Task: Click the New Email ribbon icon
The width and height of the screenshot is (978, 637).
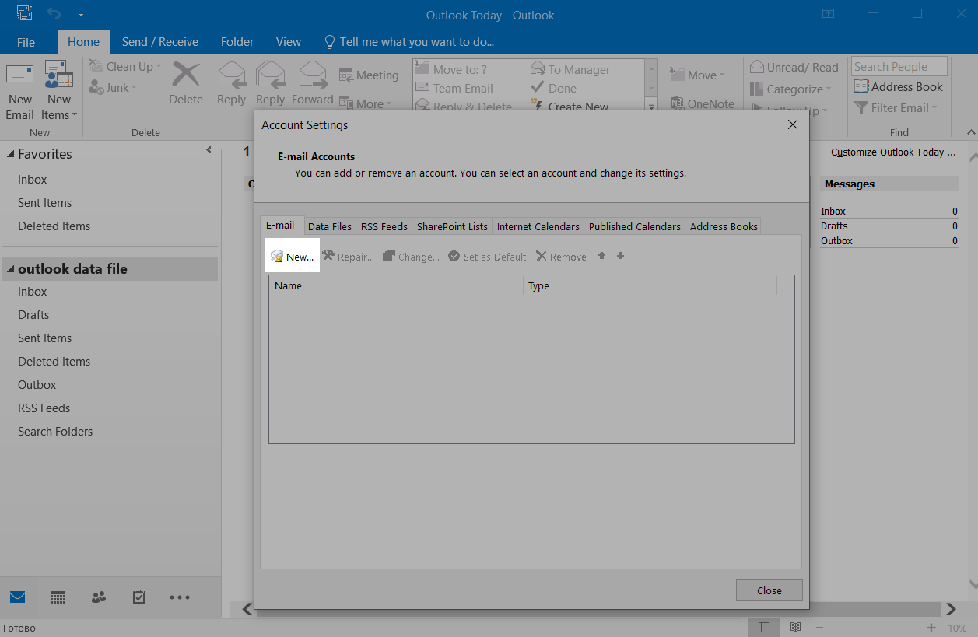Action: (20, 91)
